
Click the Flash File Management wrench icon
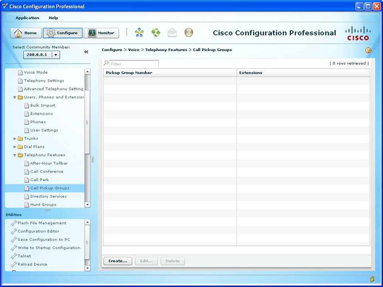tap(14, 223)
